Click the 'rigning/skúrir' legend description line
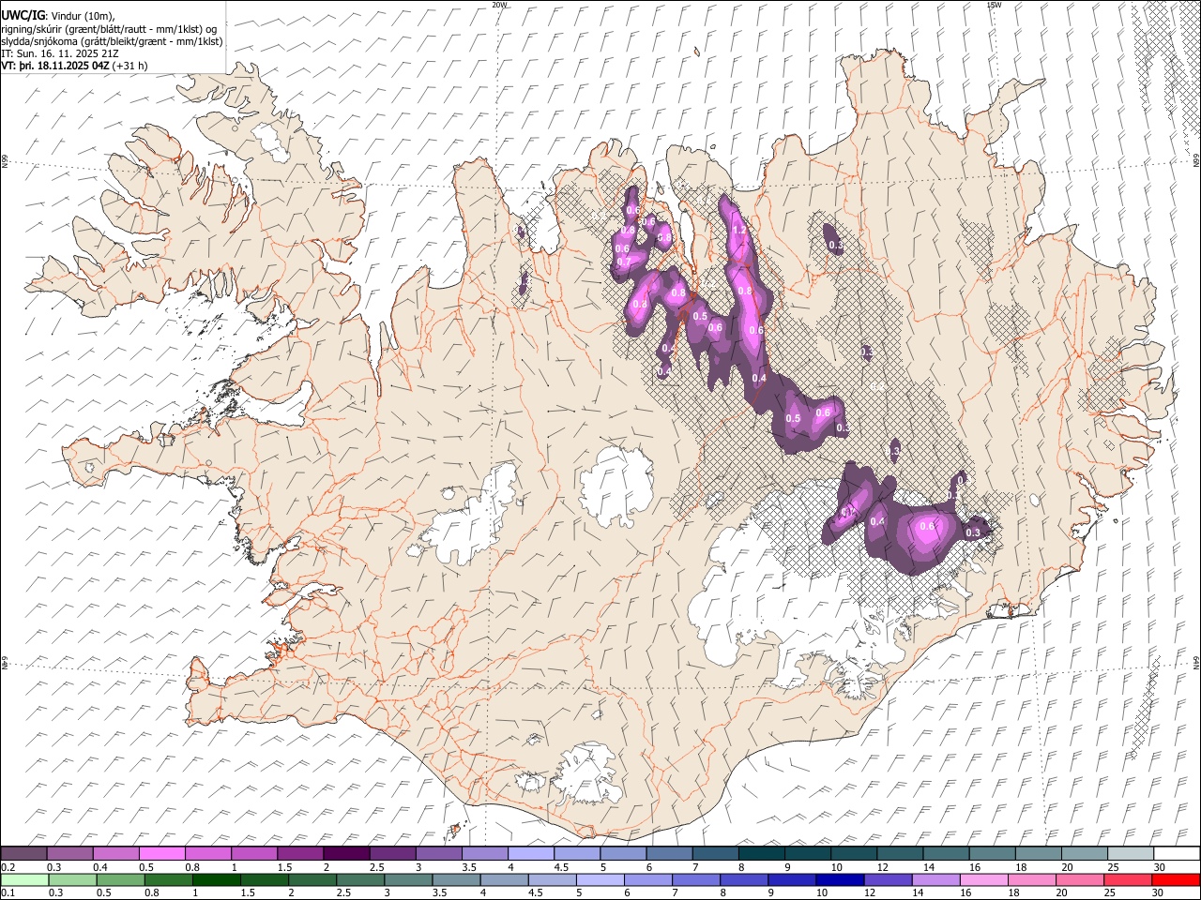 tap(109, 29)
